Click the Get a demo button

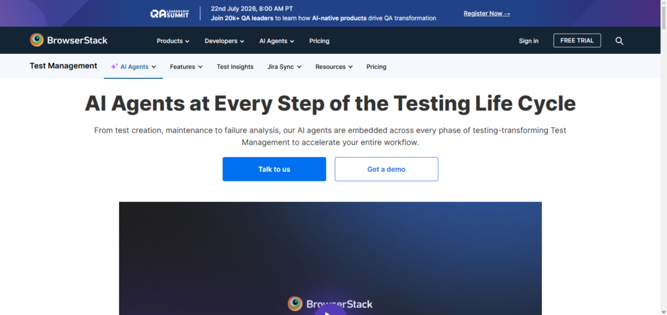(x=386, y=169)
